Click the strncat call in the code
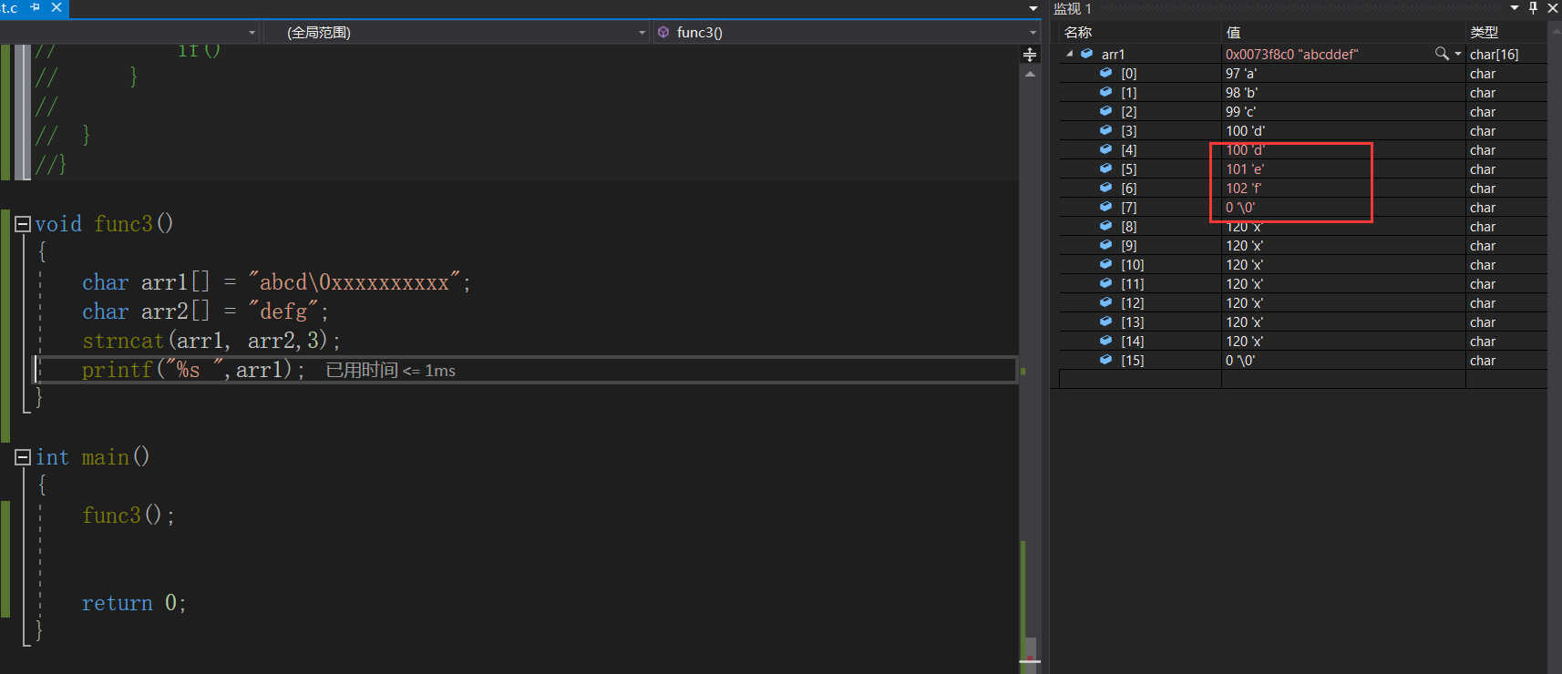Image resolution: width=1562 pixels, height=674 pixels. [x=211, y=341]
